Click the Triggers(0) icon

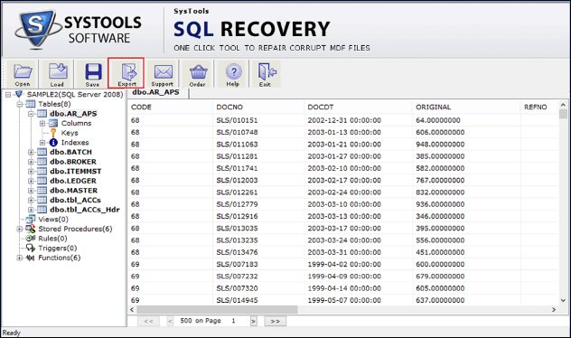(31, 248)
